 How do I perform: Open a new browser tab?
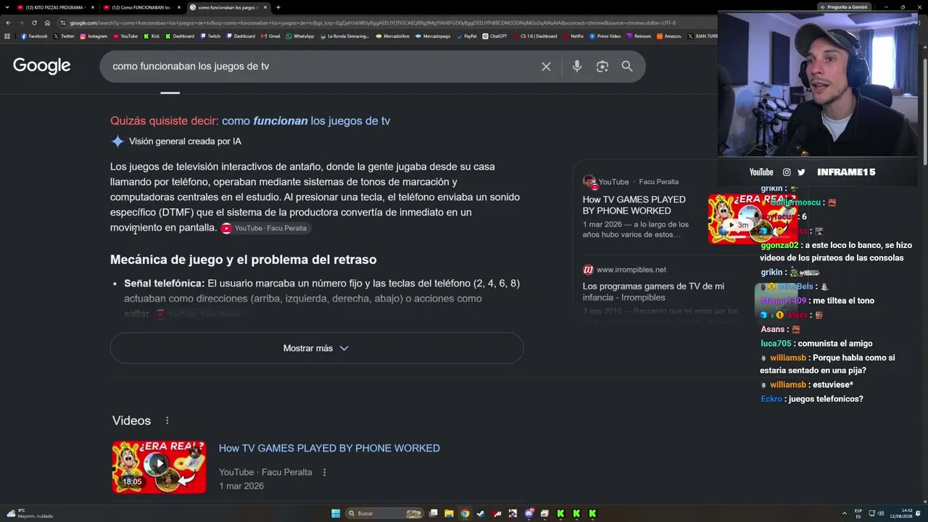[278, 7]
